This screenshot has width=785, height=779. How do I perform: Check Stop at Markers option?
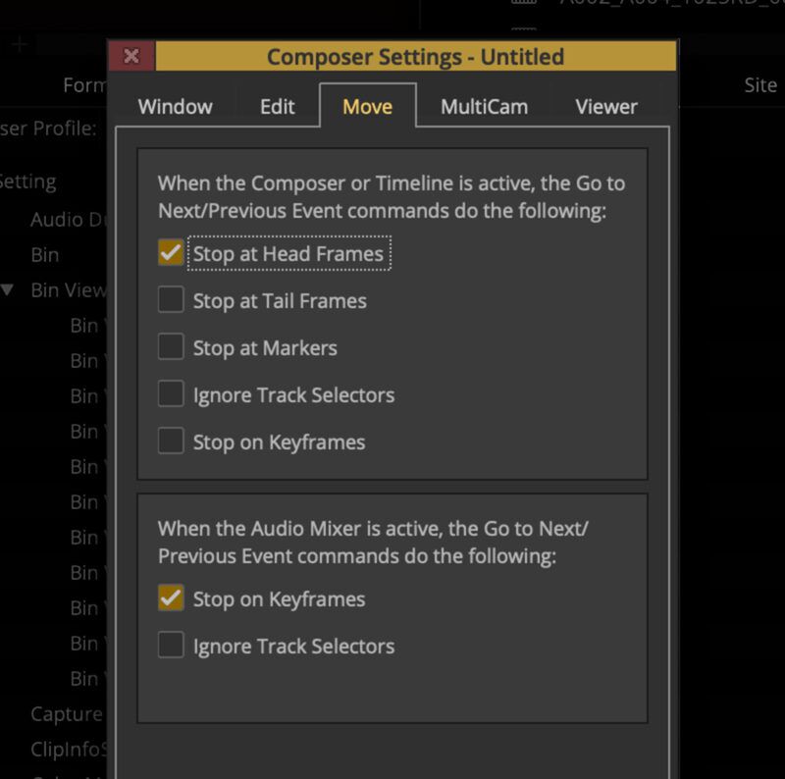tap(170, 348)
